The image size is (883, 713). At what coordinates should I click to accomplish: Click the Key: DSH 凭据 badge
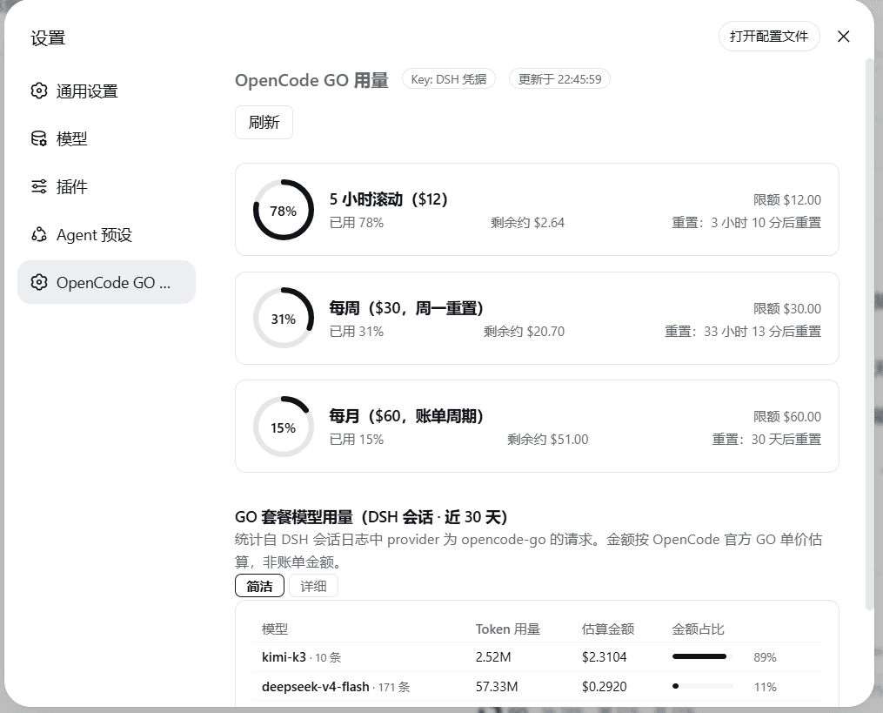(449, 79)
